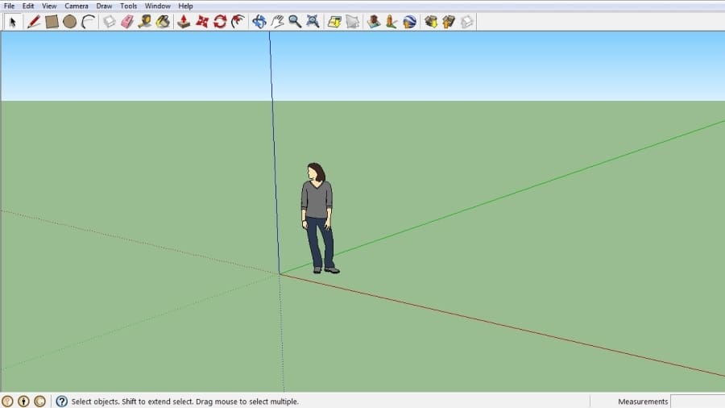Open the Camera menu
Screen dimensions: 725x408
click(77, 6)
